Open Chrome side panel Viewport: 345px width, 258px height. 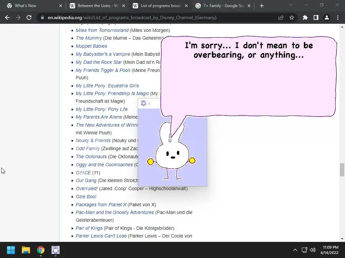(316, 17)
